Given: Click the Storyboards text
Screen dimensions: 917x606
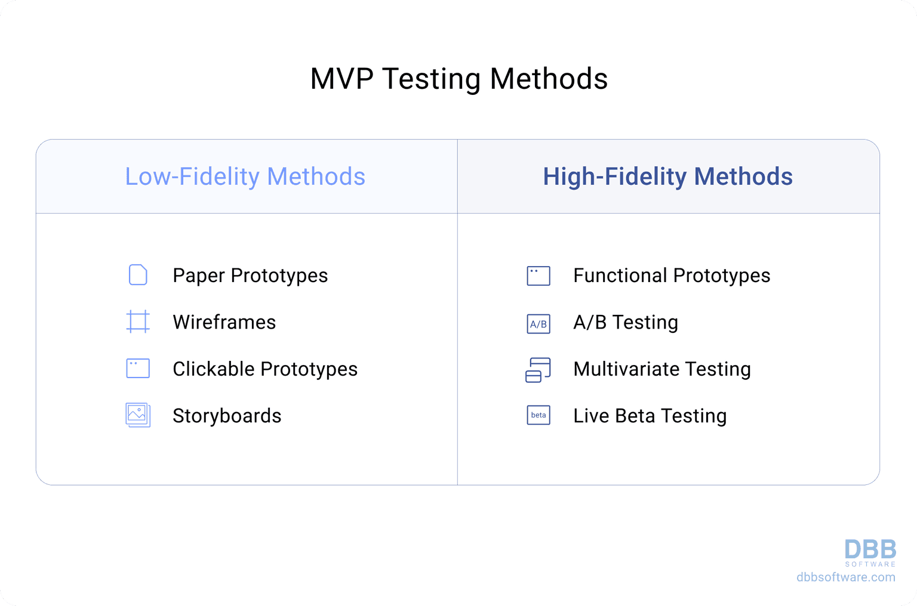Looking at the screenshot, I should 227,416.
